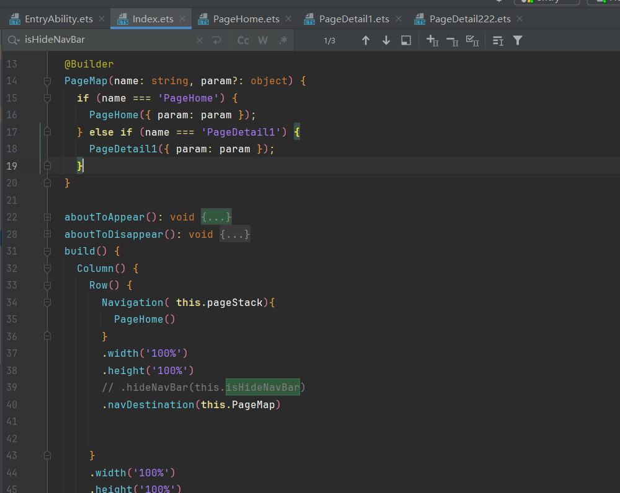Toggle Match Case (Cc) option
The image size is (620, 493).
pos(243,40)
